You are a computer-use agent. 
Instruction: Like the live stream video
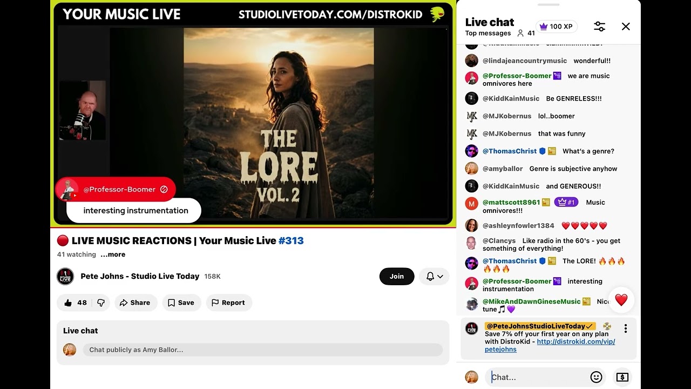coord(76,303)
